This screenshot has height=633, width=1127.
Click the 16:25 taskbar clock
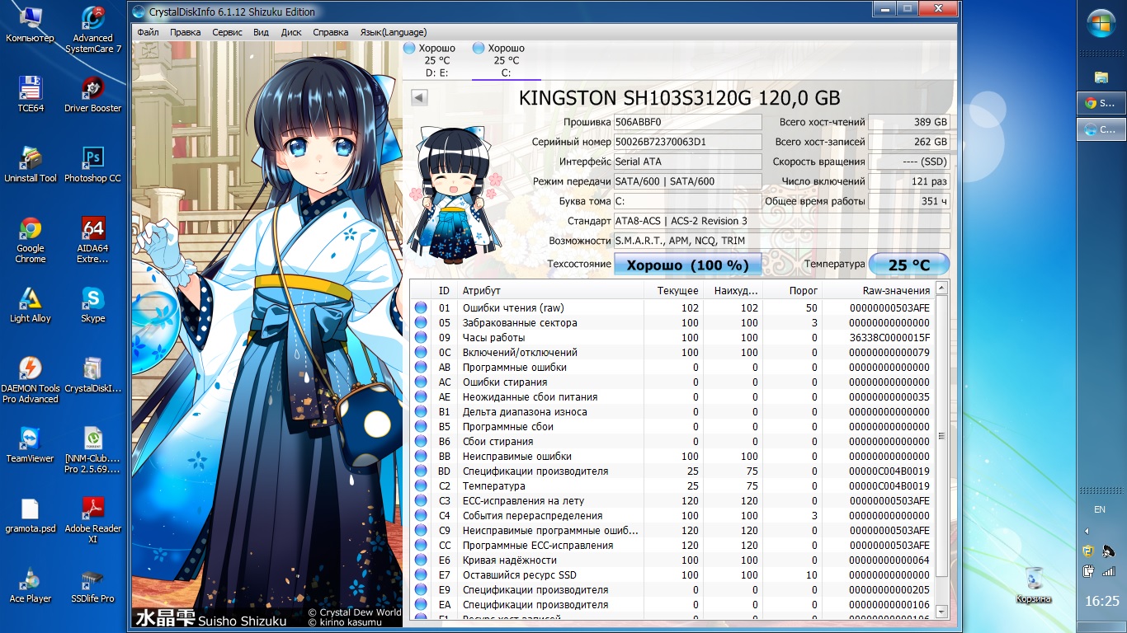pyautogui.click(x=1102, y=601)
